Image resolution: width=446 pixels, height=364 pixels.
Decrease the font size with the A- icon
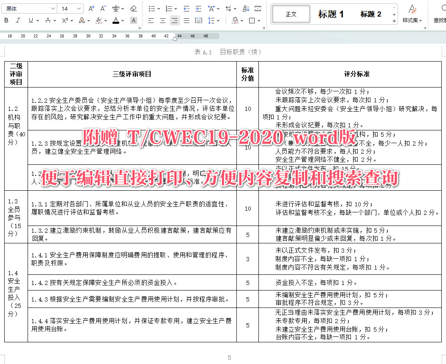[103, 7]
